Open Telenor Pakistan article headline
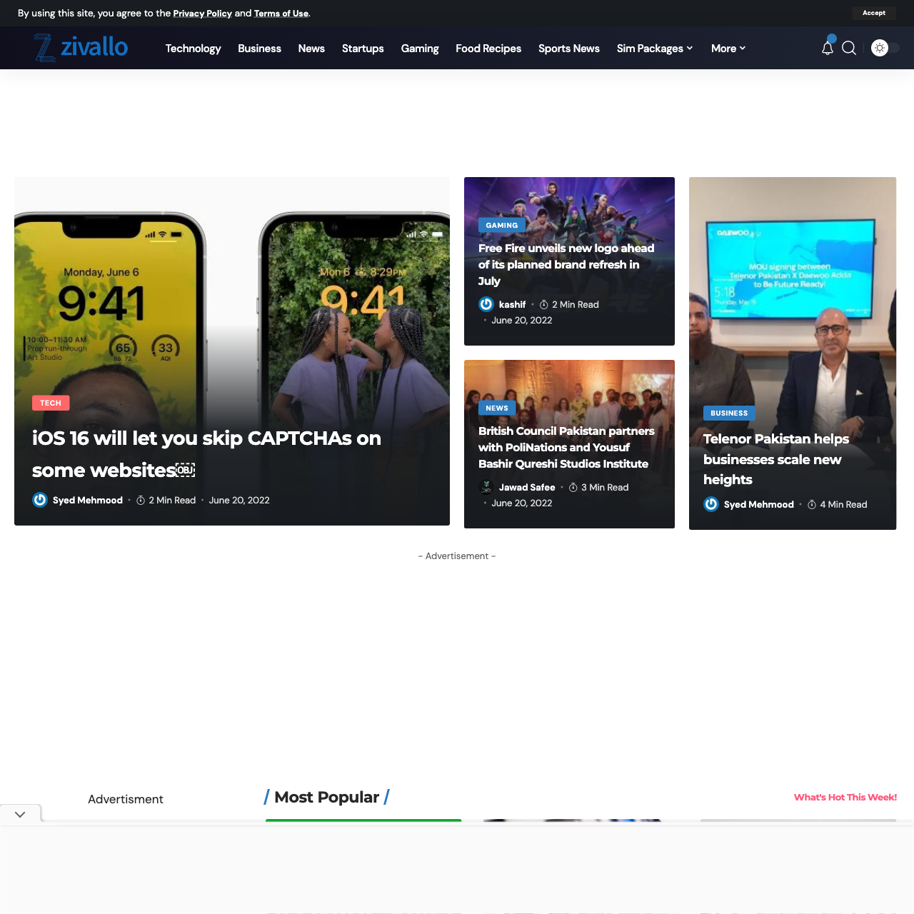The height and width of the screenshot is (914, 914). (776, 459)
